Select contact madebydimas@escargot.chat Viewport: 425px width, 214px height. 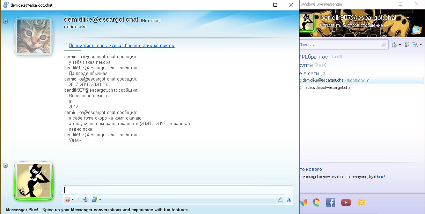[327, 87]
